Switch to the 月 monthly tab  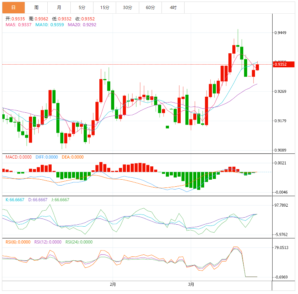pyautogui.click(x=59, y=7)
